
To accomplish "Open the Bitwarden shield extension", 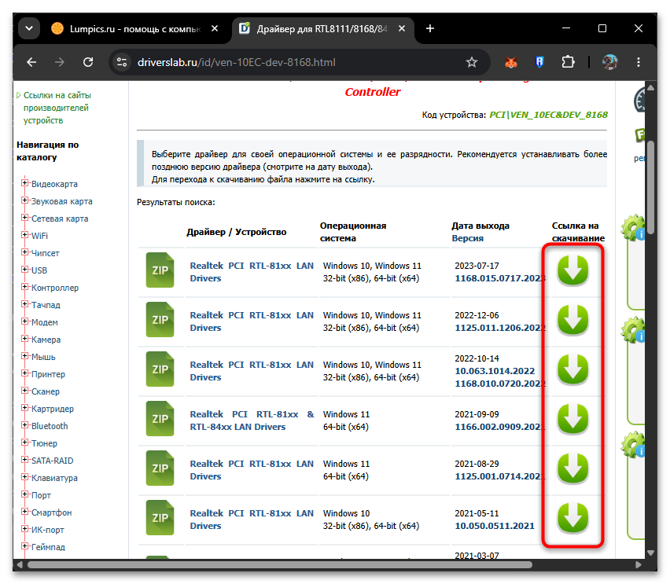I will [539, 62].
